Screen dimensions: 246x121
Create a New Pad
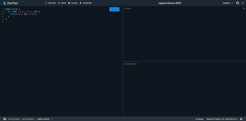pyautogui.click(x=50, y=3)
